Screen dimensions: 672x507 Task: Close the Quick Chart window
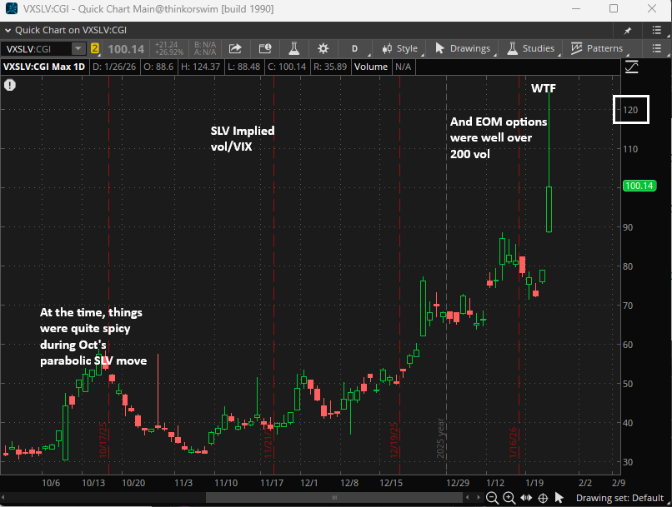(x=652, y=8)
